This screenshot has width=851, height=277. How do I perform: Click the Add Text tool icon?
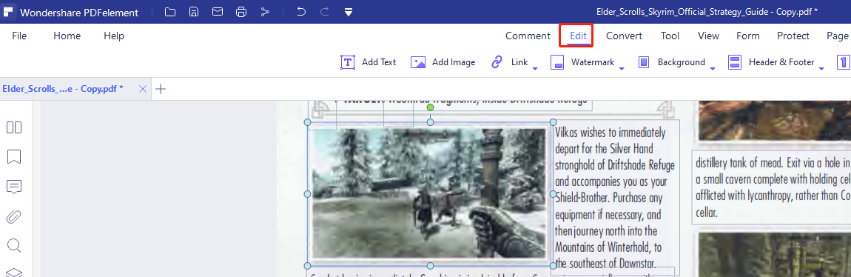coord(348,62)
